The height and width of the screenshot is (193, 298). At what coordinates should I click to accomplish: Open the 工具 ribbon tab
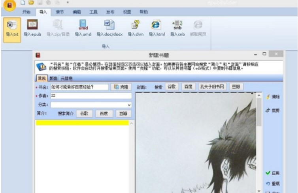click(93, 12)
